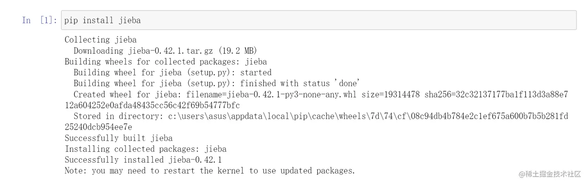The image size is (587, 184).
Task: Click the "Building wheels for collected packages" line
Action: (x=165, y=62)
